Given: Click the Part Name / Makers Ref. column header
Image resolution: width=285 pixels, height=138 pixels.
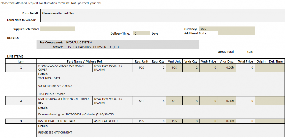Looking at the screenshot, I should point(85,61).
